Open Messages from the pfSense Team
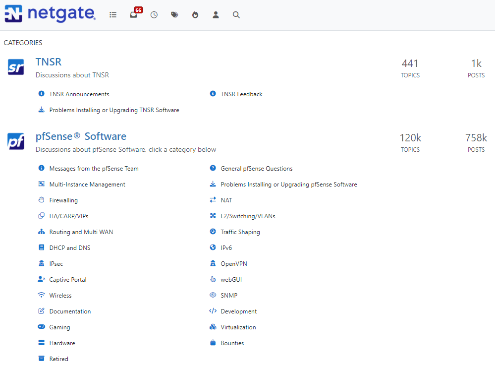 [x=94, y=169]
